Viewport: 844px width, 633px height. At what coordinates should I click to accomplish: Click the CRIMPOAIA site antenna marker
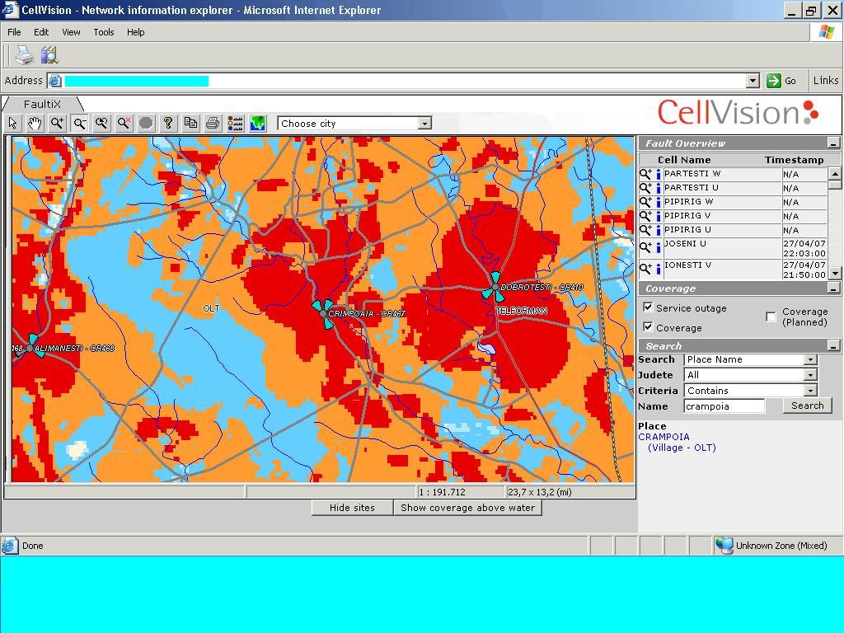pos(323,313)
